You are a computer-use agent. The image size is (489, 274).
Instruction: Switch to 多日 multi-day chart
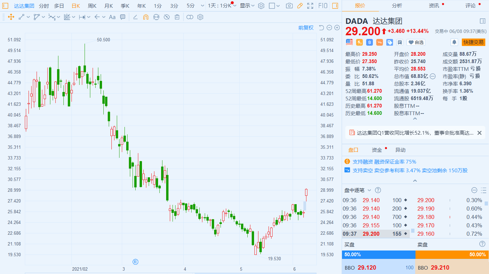click(59, 6)
